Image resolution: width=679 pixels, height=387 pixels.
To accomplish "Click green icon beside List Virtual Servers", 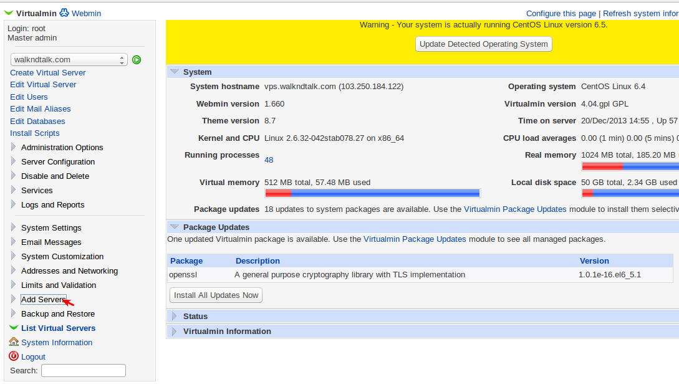I will coord(14,328).
